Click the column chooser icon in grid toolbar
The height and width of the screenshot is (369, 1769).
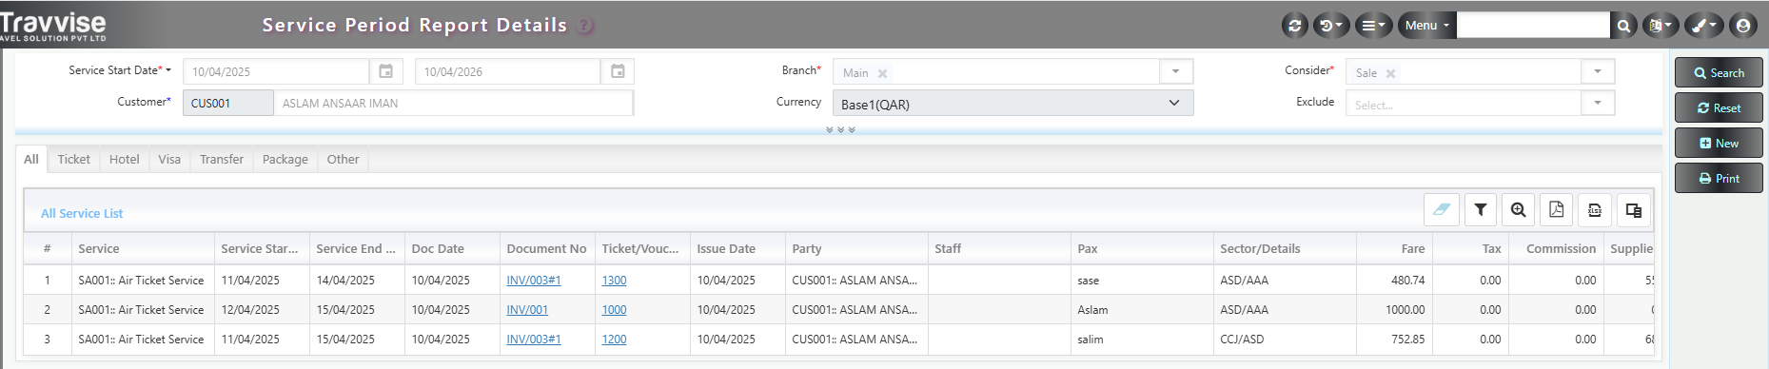pyautogui.click(x=1633, y=210)
